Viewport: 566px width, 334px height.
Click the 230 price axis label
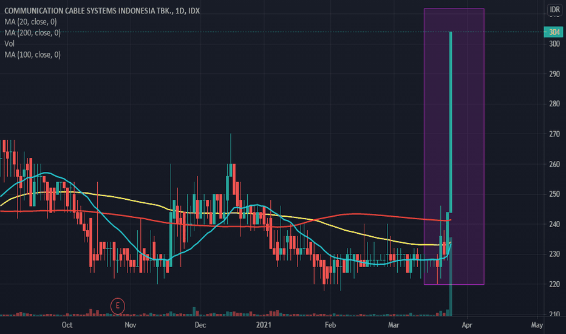(554, 254)
